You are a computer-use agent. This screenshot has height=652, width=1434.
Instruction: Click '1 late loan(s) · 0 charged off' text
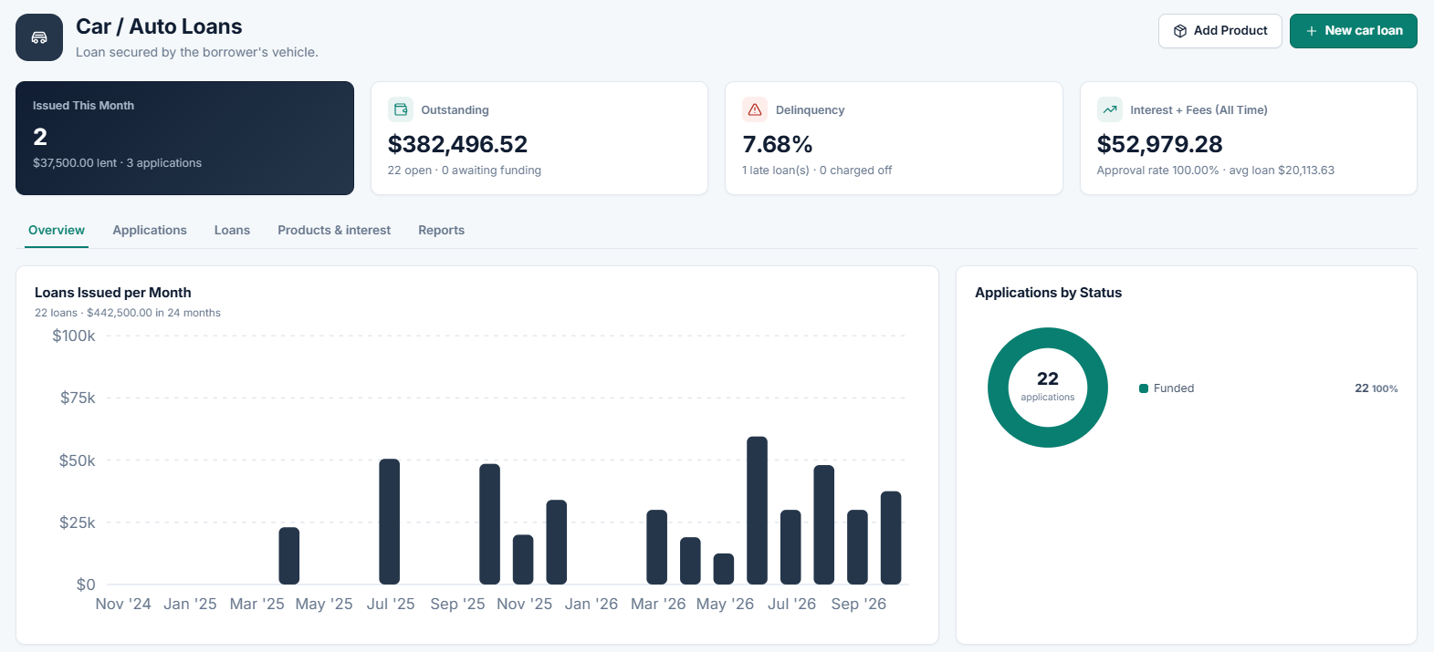click(x=817, y=171)
